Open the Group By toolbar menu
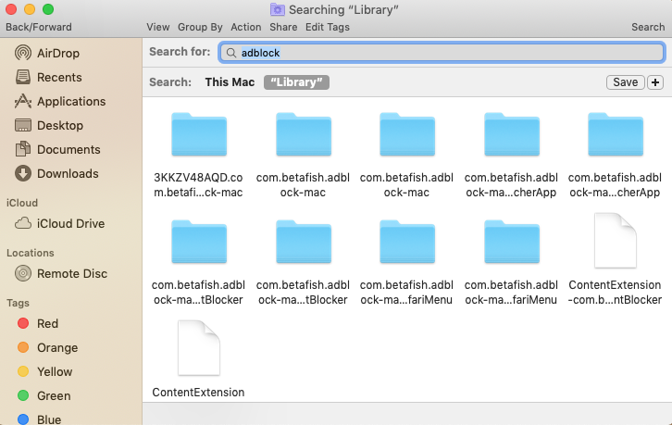672x425 pixels. tap(200, 27)
